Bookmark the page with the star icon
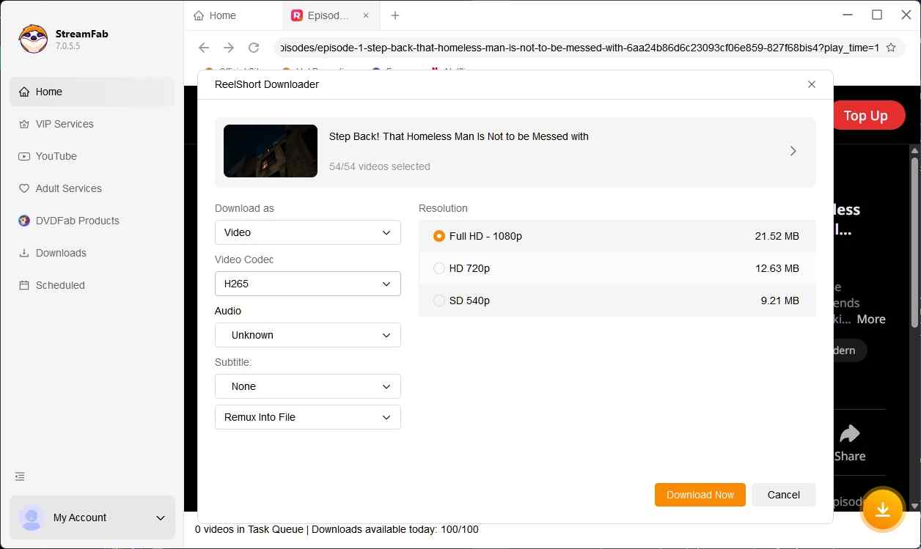 coord(891,48)
